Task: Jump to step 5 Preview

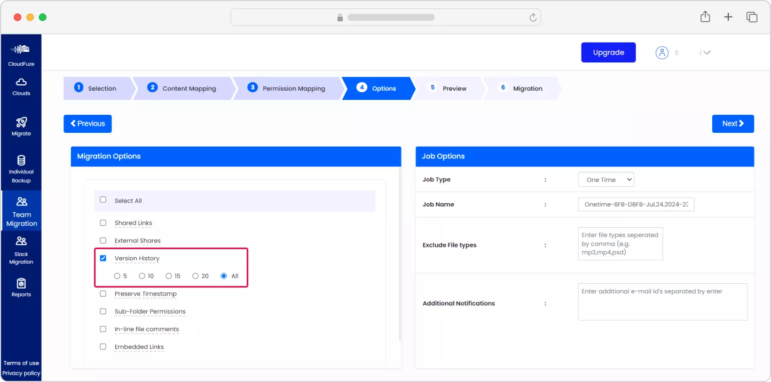Action: [449, 88]
